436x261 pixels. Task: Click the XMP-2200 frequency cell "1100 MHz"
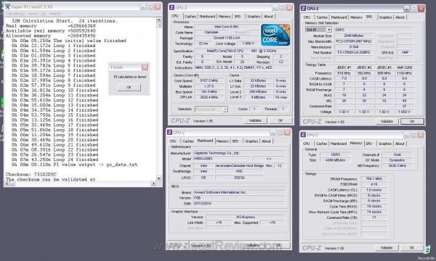click(404, 73)
